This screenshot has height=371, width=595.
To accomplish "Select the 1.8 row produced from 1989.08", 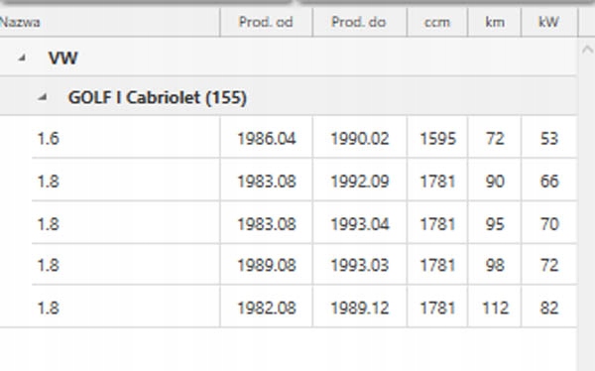I will [304, 264].
